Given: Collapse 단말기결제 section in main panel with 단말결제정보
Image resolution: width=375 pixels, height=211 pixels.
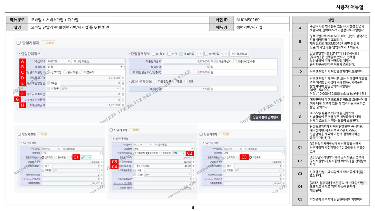Looking at the screenshot, I should (18, 43).
